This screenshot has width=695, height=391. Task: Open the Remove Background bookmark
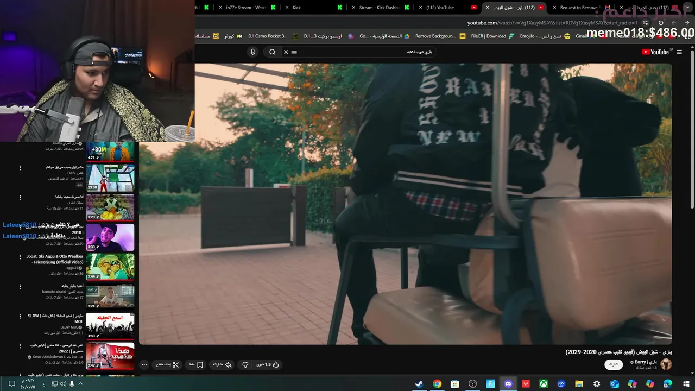(440, 36)
